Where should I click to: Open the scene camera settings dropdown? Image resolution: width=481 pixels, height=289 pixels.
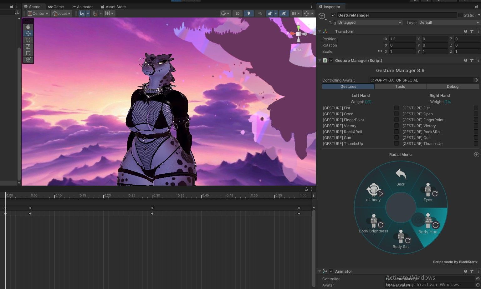tap(295, 13)
